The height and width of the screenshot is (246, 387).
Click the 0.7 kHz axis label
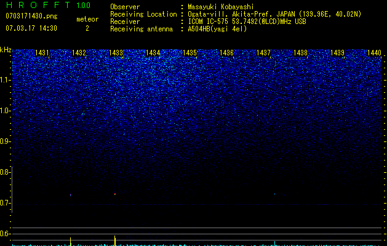(x=6, y=203)
